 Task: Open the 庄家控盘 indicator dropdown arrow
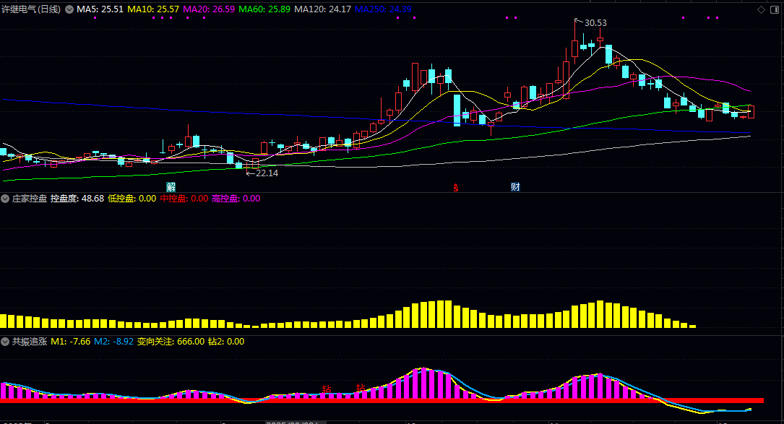click(x=6, y=199)
